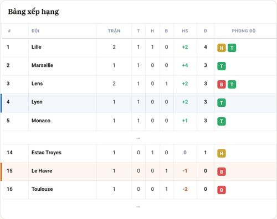This screenshot has width=277, height=219.
Task: Open the Toulouse team link
Action: 42,189
